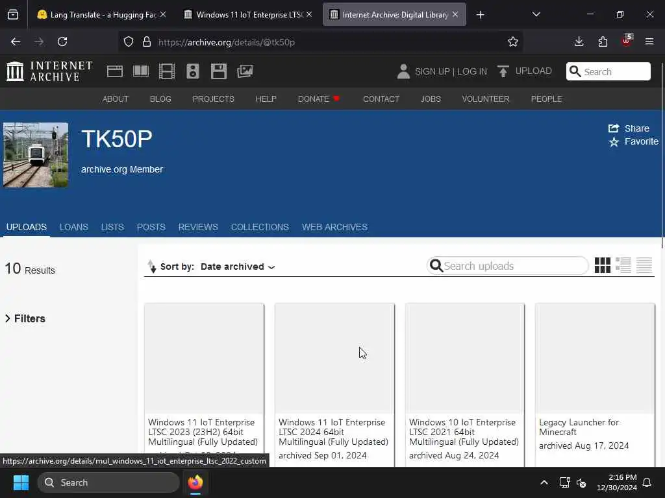The height and width of the screenshot is (498, 665).
Task: Click the Firefox taskbar icon
Action: click(x=195, y=482)
